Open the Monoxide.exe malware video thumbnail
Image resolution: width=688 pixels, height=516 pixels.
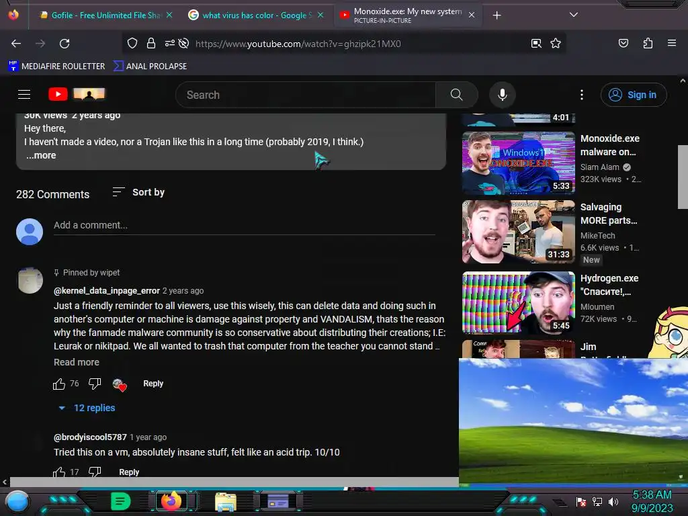(x=518, y=163)
